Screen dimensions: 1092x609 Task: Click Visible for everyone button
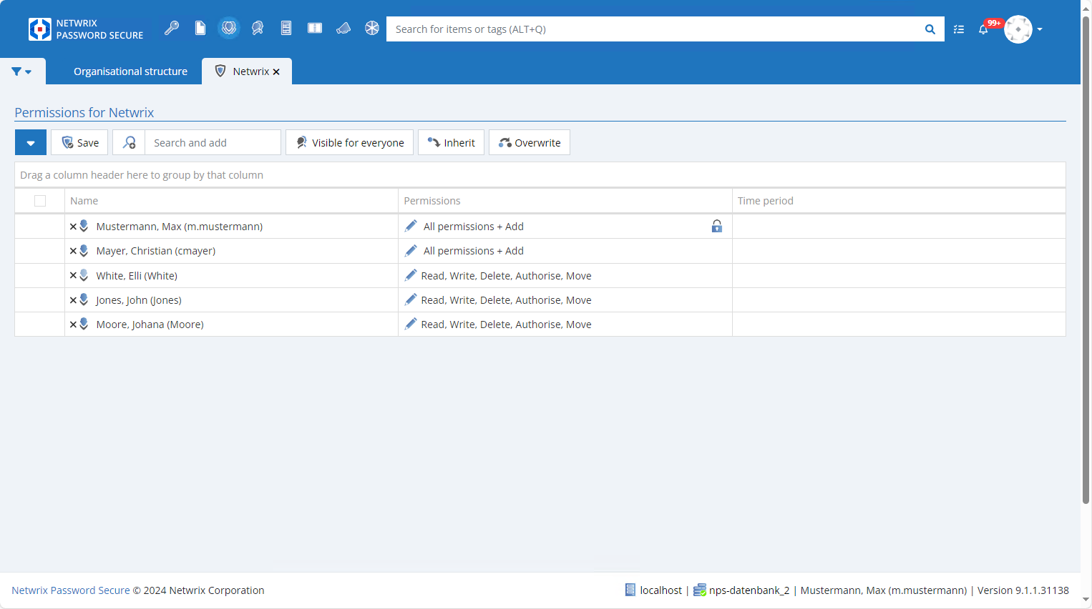point(349,142)
